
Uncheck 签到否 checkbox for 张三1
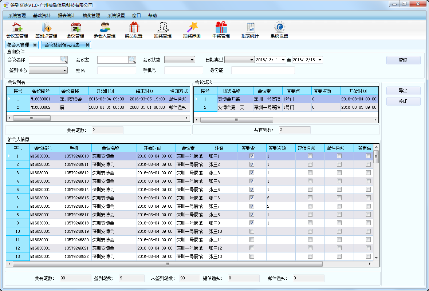[252, 156]
